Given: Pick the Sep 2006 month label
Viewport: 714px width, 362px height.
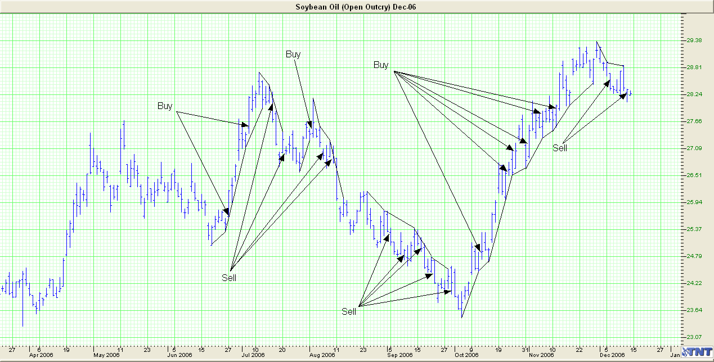Looking at the screenshot, I should [399, 355].
